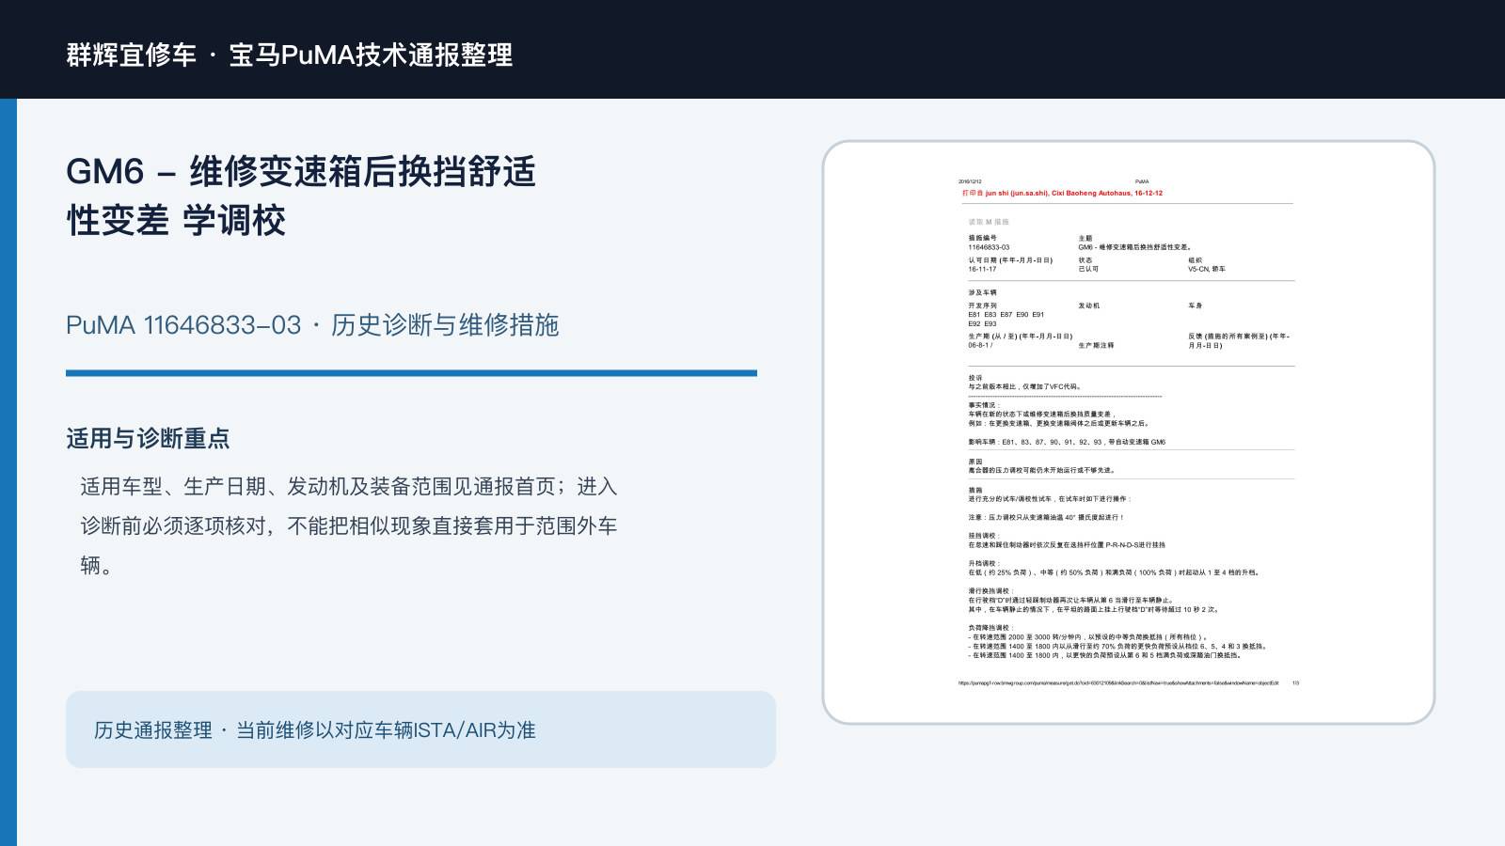Click the paragraph starting with 适用车型、生产日期
Screen dimensions: 1505x846
[x=349, y=525]
